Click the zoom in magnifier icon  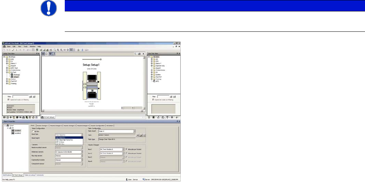click(x=58, y=50)
